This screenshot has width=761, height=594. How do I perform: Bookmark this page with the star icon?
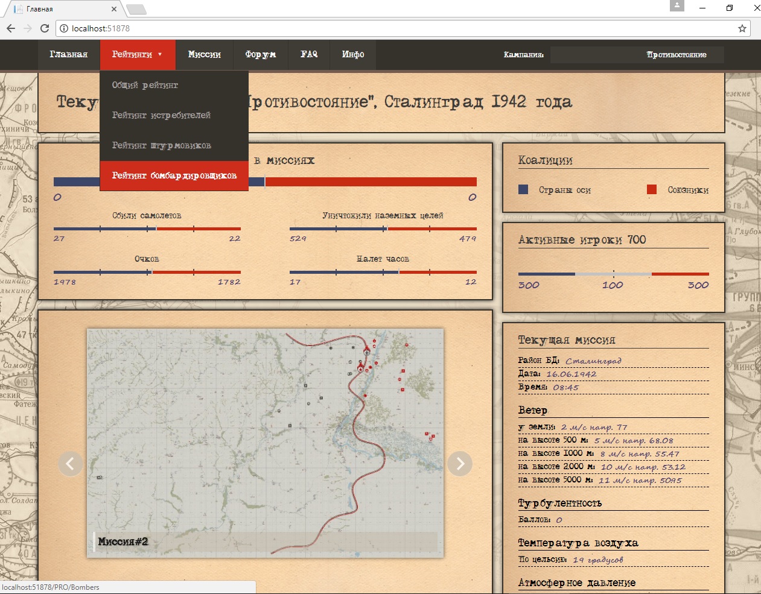click(x=742, y=28)
